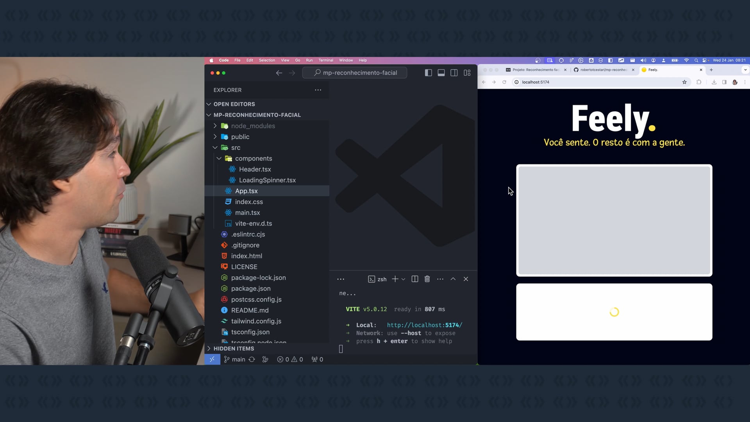Kill terminal with the trash icon
The image size is (750, 422).
427,279
